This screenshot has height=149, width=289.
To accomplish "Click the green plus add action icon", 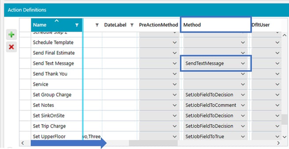I will (12, 34).
